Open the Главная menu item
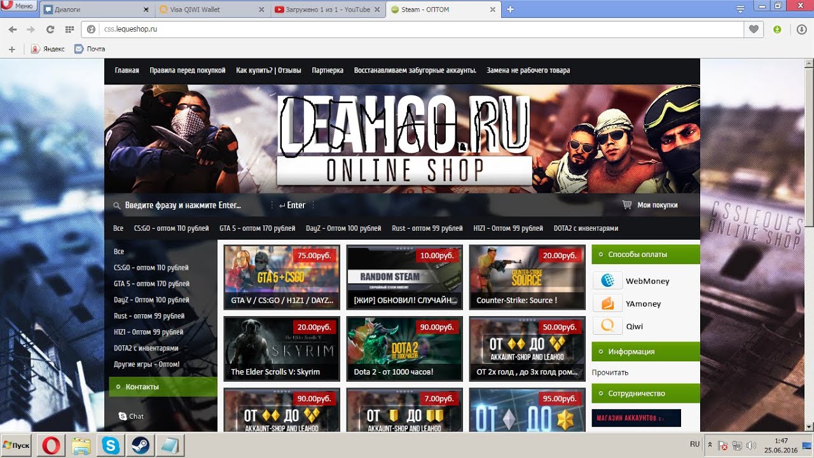The image size is (814, 458). pos(127,71)
